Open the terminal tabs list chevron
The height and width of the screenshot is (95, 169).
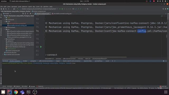click(115, 61)
